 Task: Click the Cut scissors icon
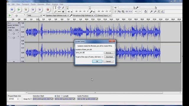click(115, 11)
